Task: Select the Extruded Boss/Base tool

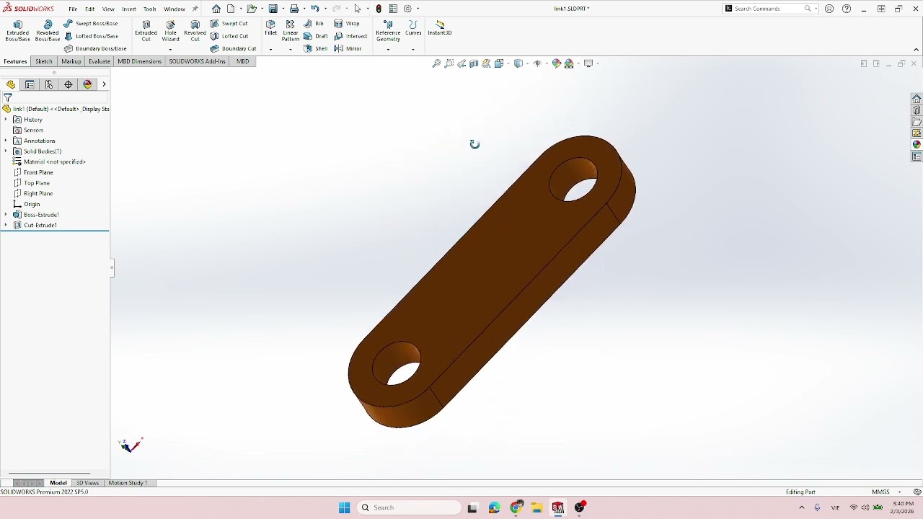Action: 17,30
